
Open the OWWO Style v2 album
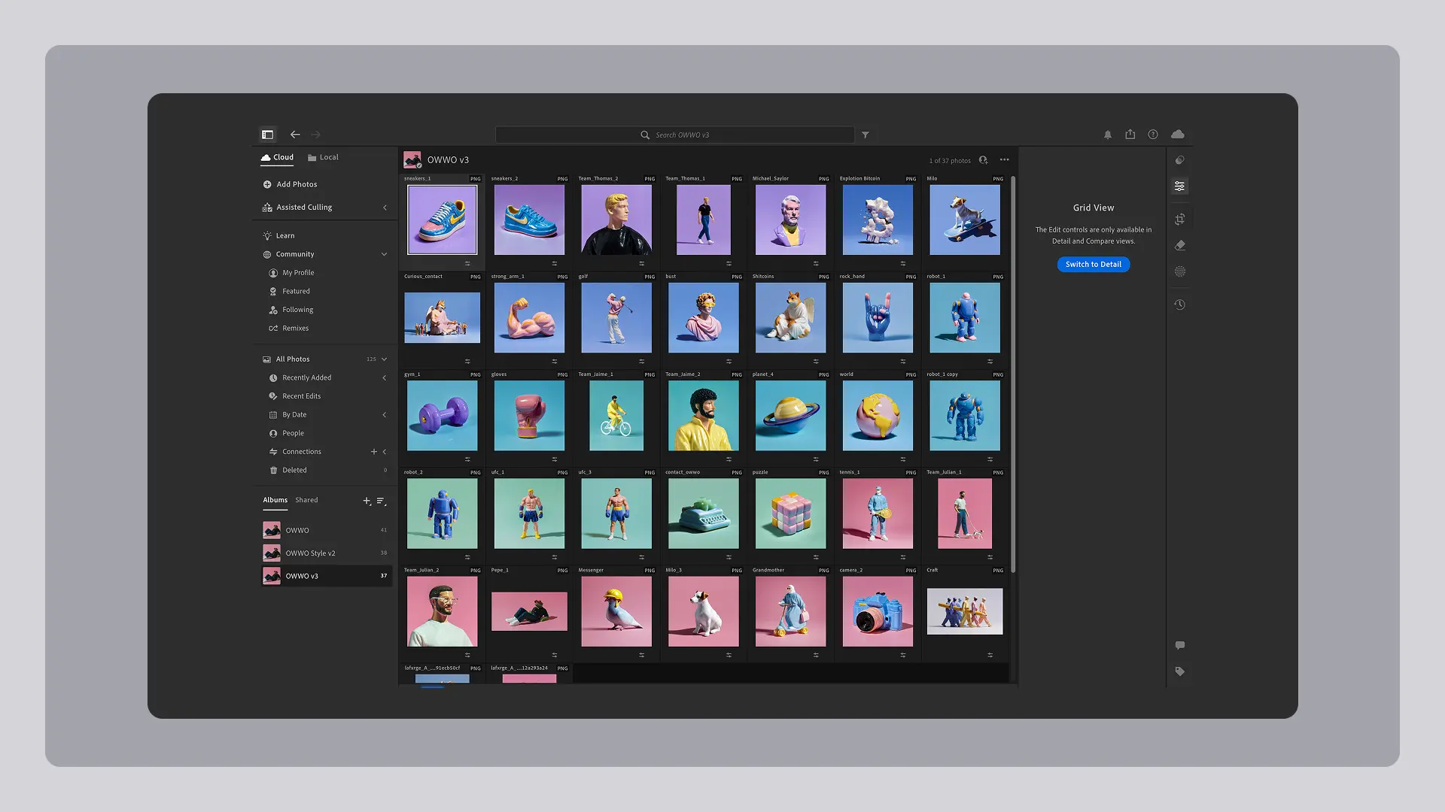click(x=310, y=553)
